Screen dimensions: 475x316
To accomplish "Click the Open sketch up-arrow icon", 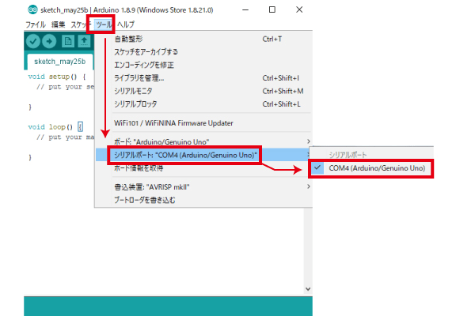I will click(x=84, y=41).
